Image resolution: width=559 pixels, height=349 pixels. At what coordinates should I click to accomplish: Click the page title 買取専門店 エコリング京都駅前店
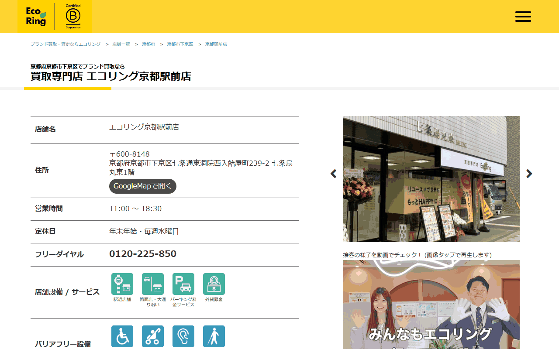pyautogui.click(x=111, y=76)
